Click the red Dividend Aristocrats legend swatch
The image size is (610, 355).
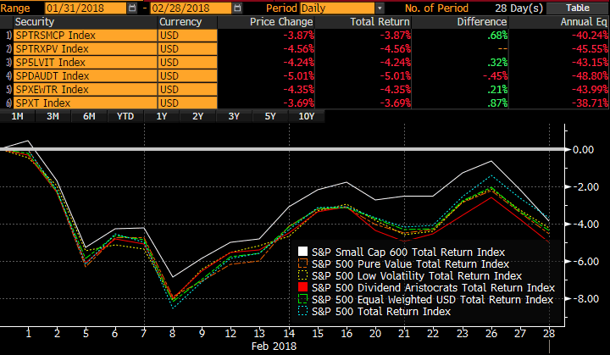point(302,287)
